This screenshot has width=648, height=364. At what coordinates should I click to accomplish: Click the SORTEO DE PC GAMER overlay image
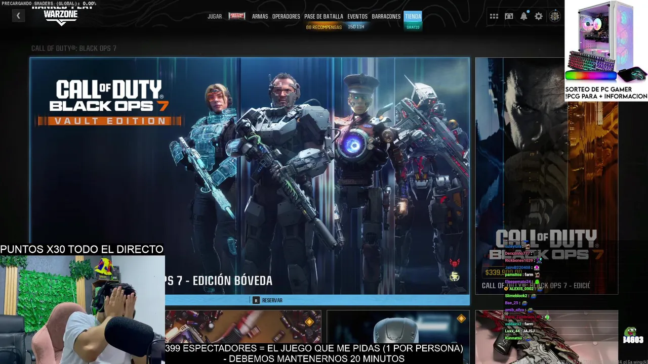click(606, 51)
